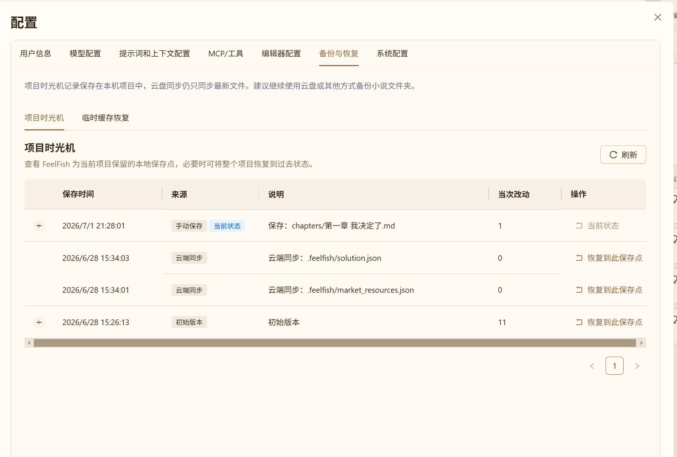Click the restore icon for solution.json row
The height and width of the screenshot is (457, 677).
pyautogui.click(x=579, y=258)
